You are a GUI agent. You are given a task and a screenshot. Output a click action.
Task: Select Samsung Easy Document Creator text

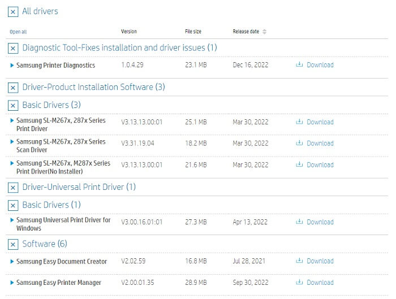(62, 261)
